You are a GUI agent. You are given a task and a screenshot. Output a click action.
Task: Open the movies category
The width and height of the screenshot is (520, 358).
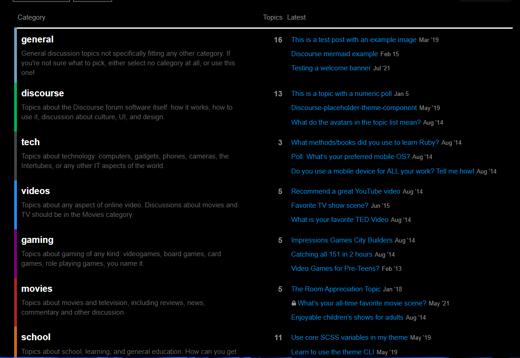[x=37, y=289]
